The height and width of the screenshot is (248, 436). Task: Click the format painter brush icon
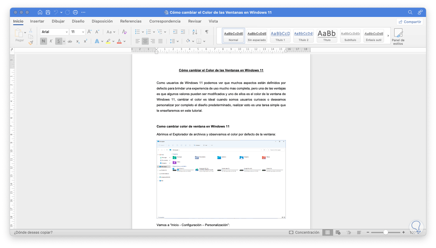pyautogui.click(x=31, y=43)
